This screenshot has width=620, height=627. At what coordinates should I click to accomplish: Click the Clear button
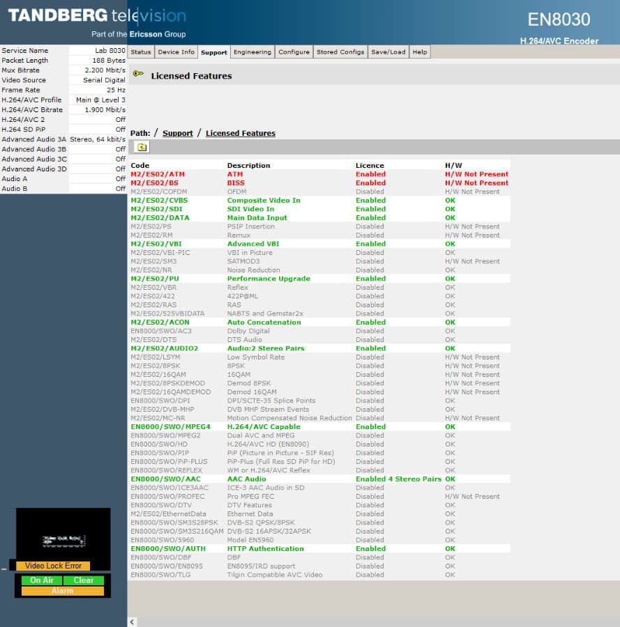(84, 580)
